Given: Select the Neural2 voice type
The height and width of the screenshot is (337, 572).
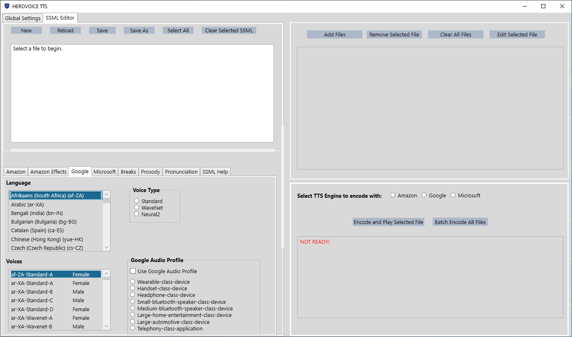Looking at the screenshot, I should point(136,213).
